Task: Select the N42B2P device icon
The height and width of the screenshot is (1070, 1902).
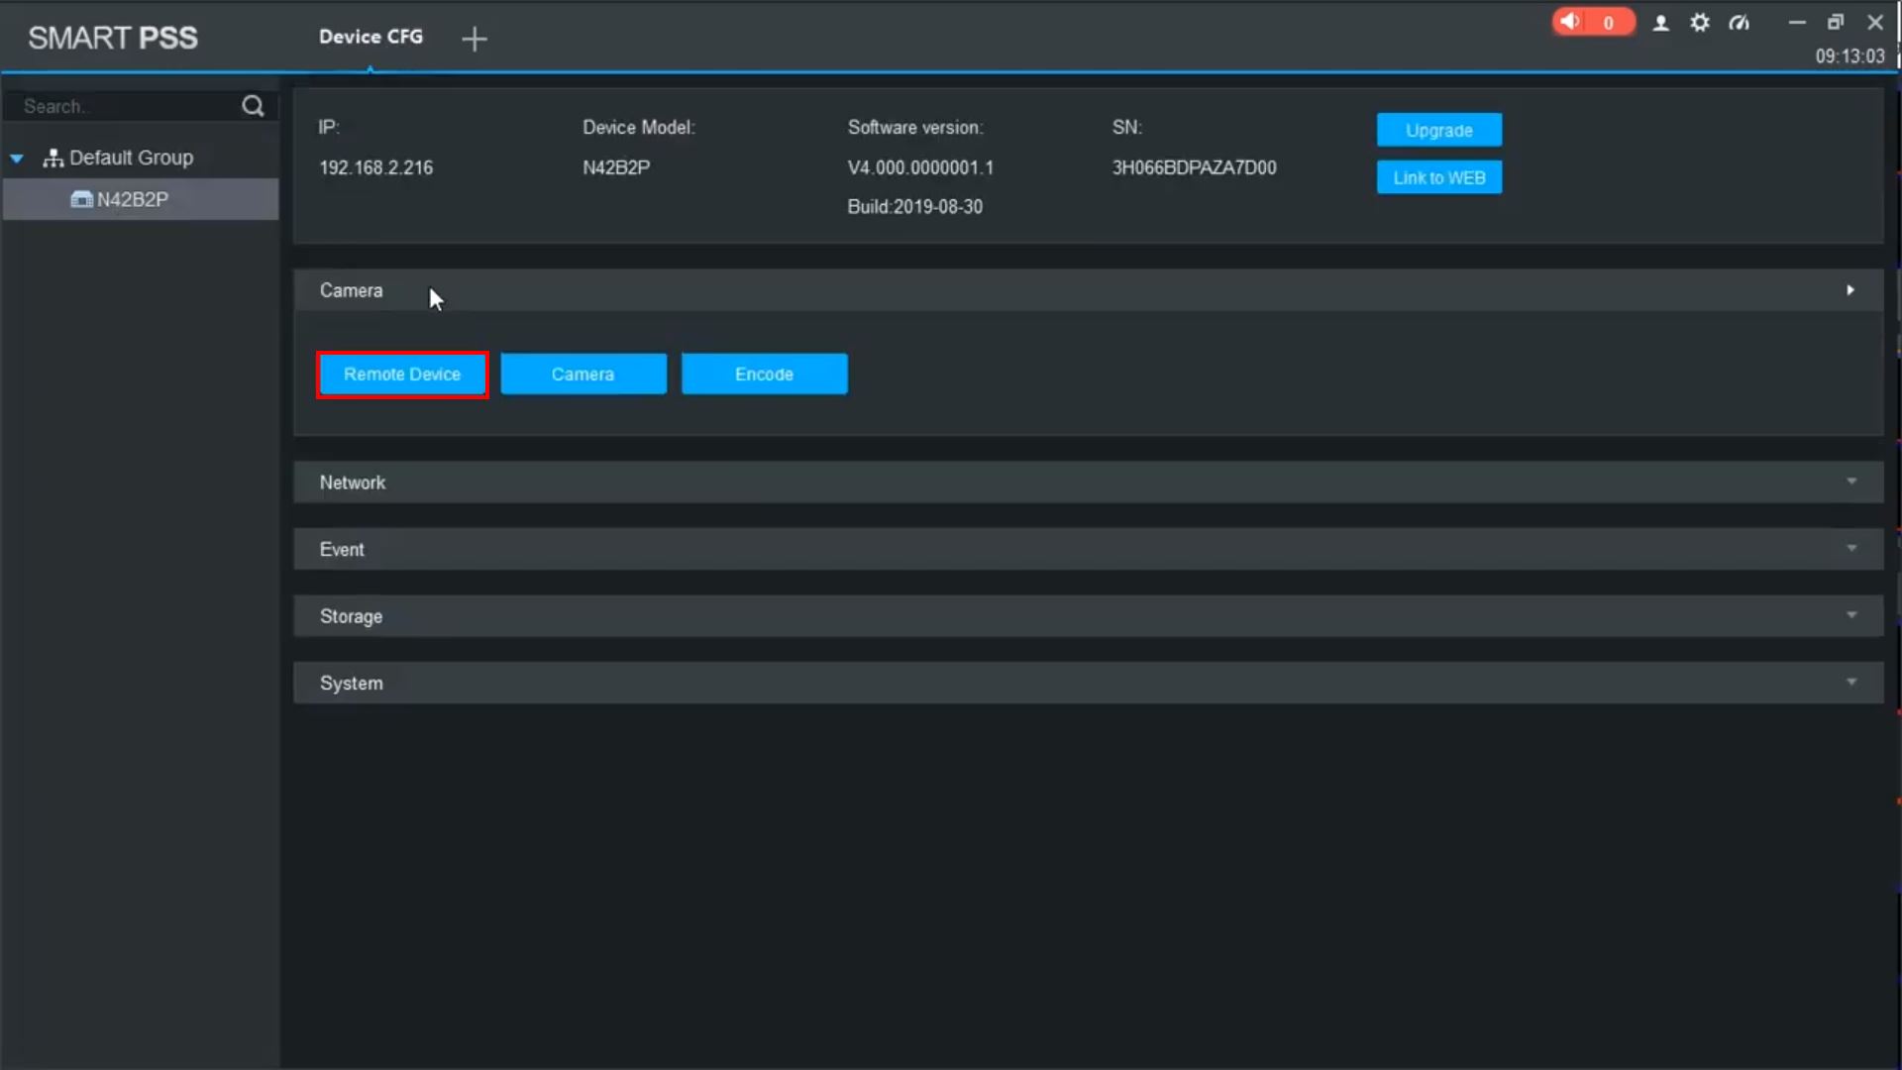Action: coord(81,199)
